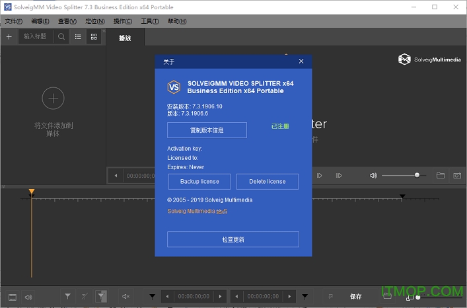Click the remove marker icon
Screen dimensions: 467x308
coord(85,296)
